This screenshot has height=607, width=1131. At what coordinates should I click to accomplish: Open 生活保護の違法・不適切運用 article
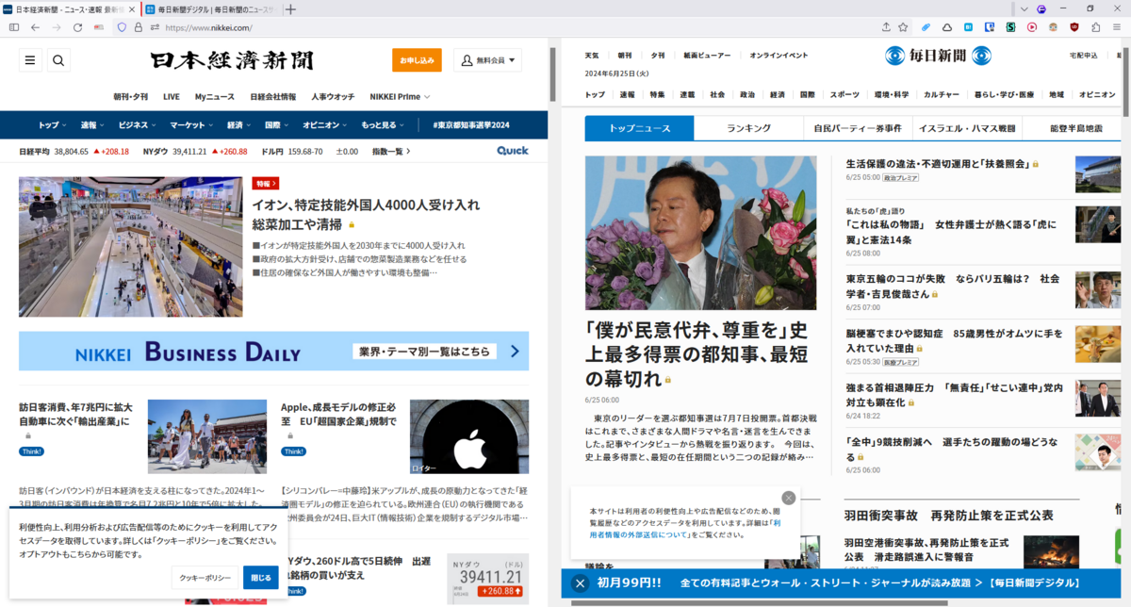(x=938, y=163)
